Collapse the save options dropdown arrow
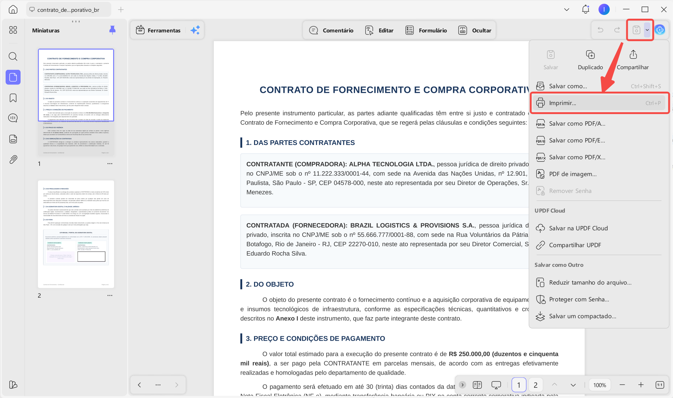The image size is (673, 398). [x=647, y=30]
